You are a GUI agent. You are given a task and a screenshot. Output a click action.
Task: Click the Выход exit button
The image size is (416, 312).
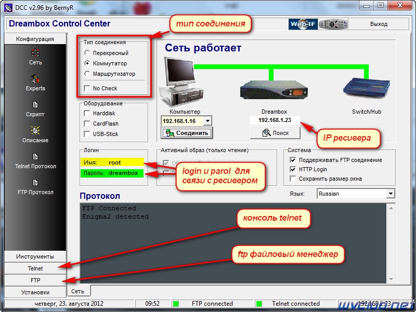(379, 24)
